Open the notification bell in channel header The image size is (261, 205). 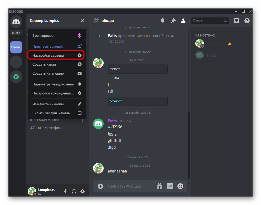[x=163, y=21]
